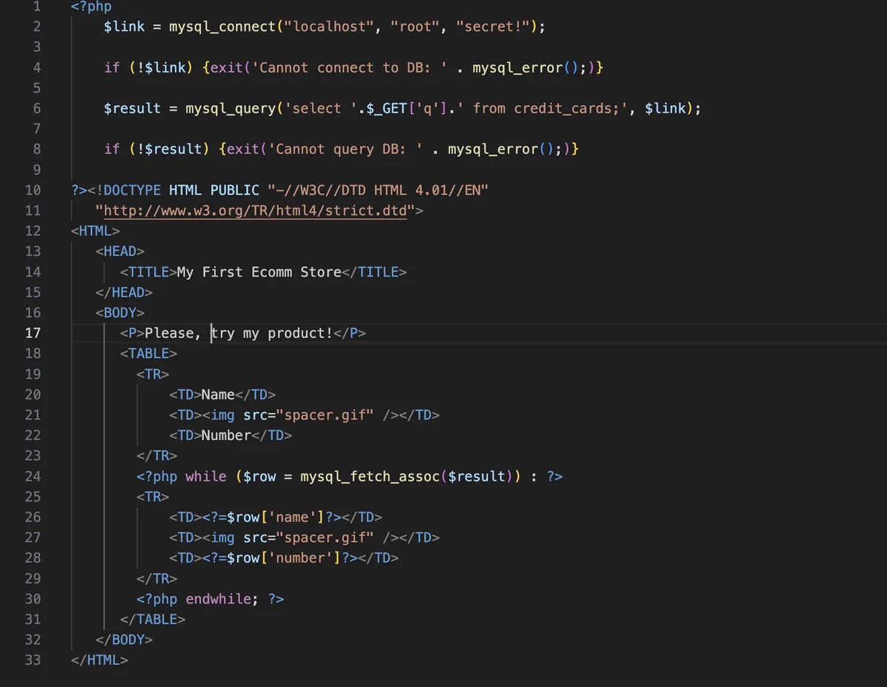The image size is (887, 687).
Task: Click the opening <TABLE> tag
Action: (149, 353)
